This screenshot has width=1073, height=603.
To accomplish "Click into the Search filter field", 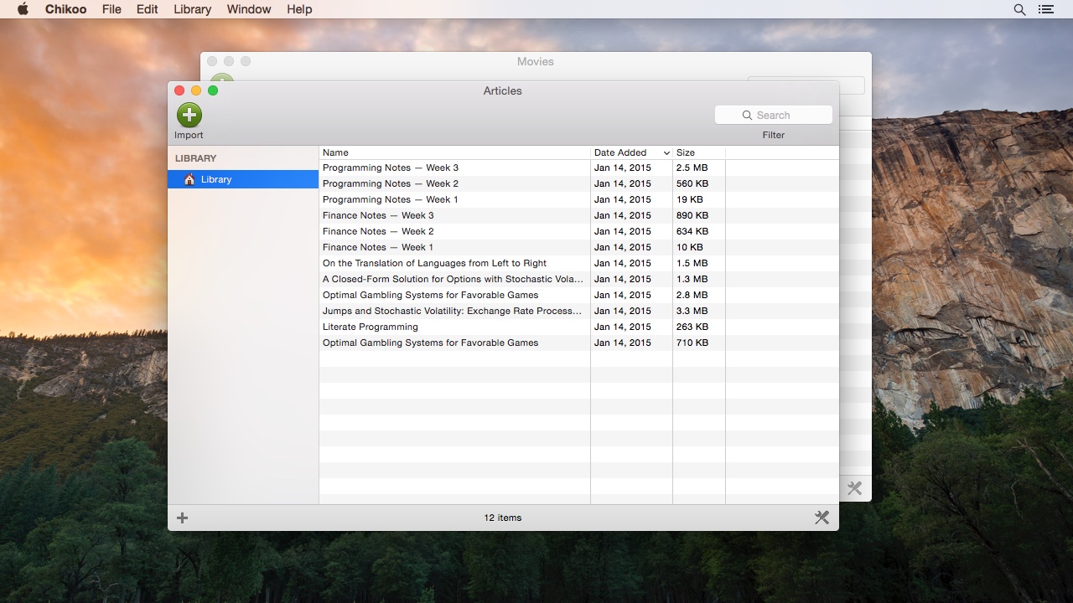I will click(x=774, y=115).
